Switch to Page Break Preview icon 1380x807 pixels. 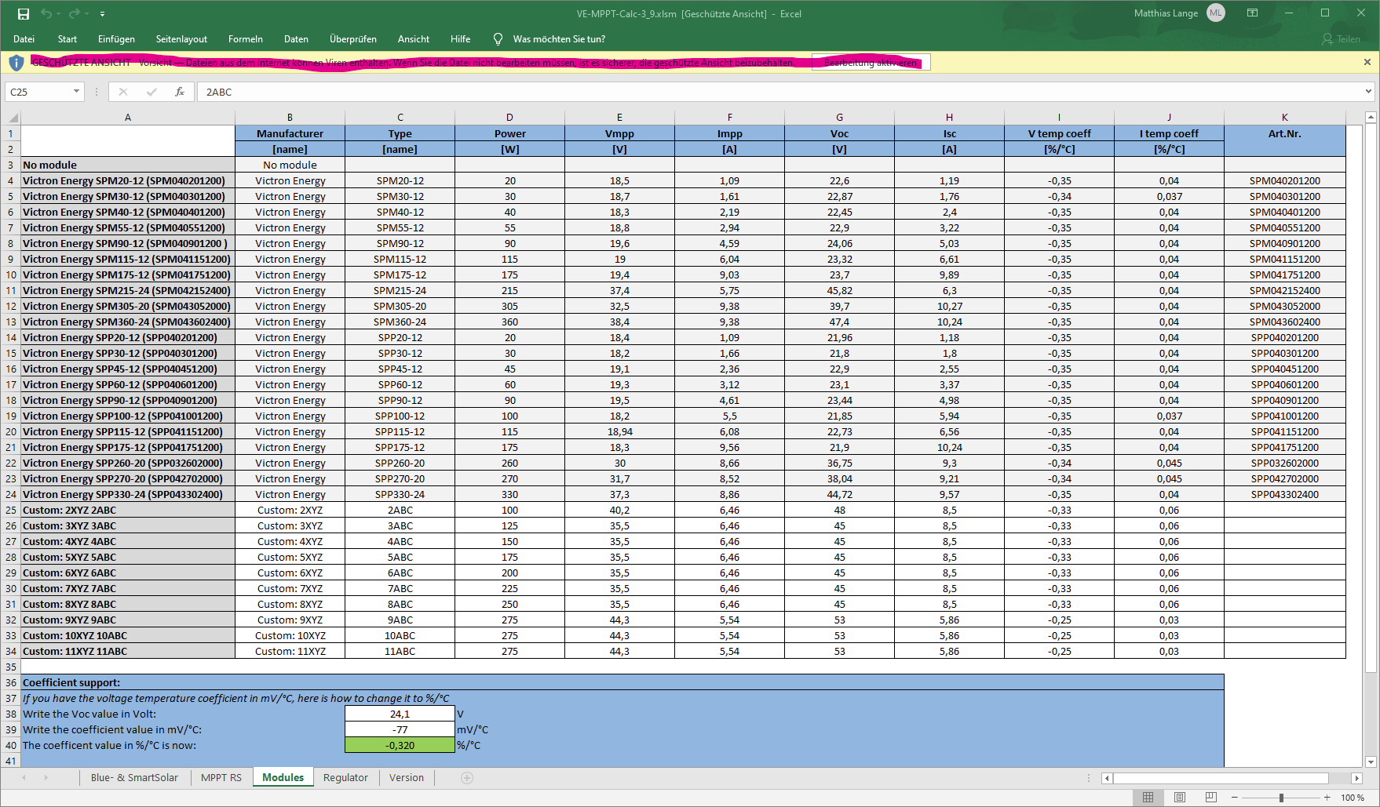click(1210, 798)
